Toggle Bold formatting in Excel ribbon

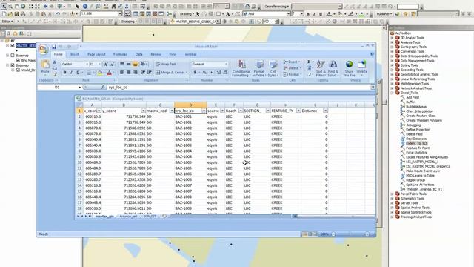point(64,73)
